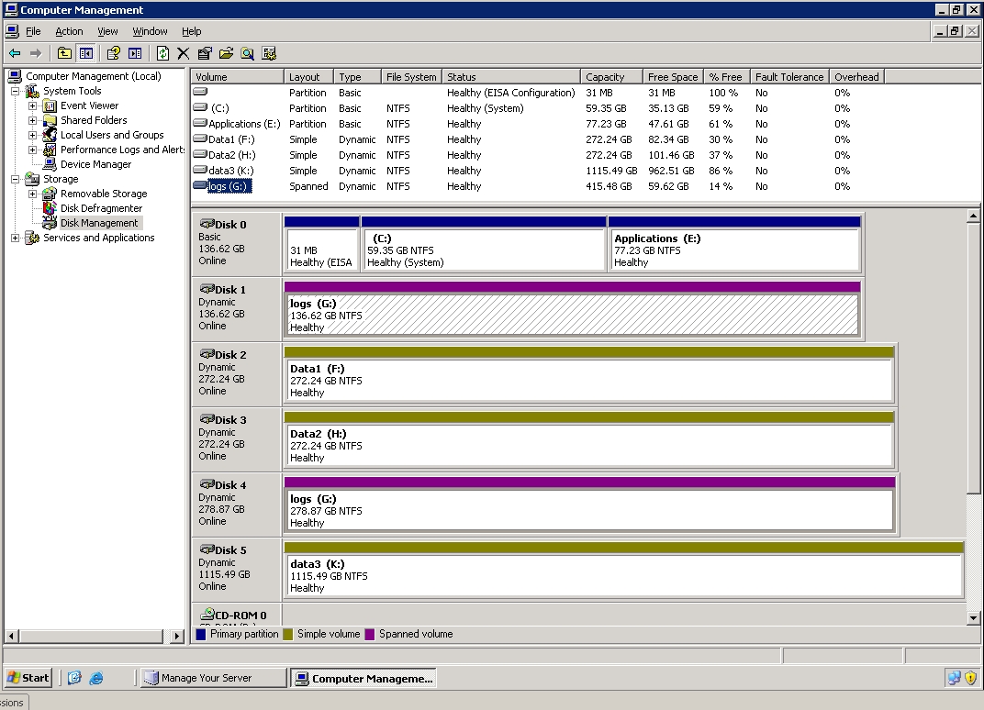The image size is (984, 710).
Task: Click the Simple volume olive legend swatch
Action: [288, 634]
